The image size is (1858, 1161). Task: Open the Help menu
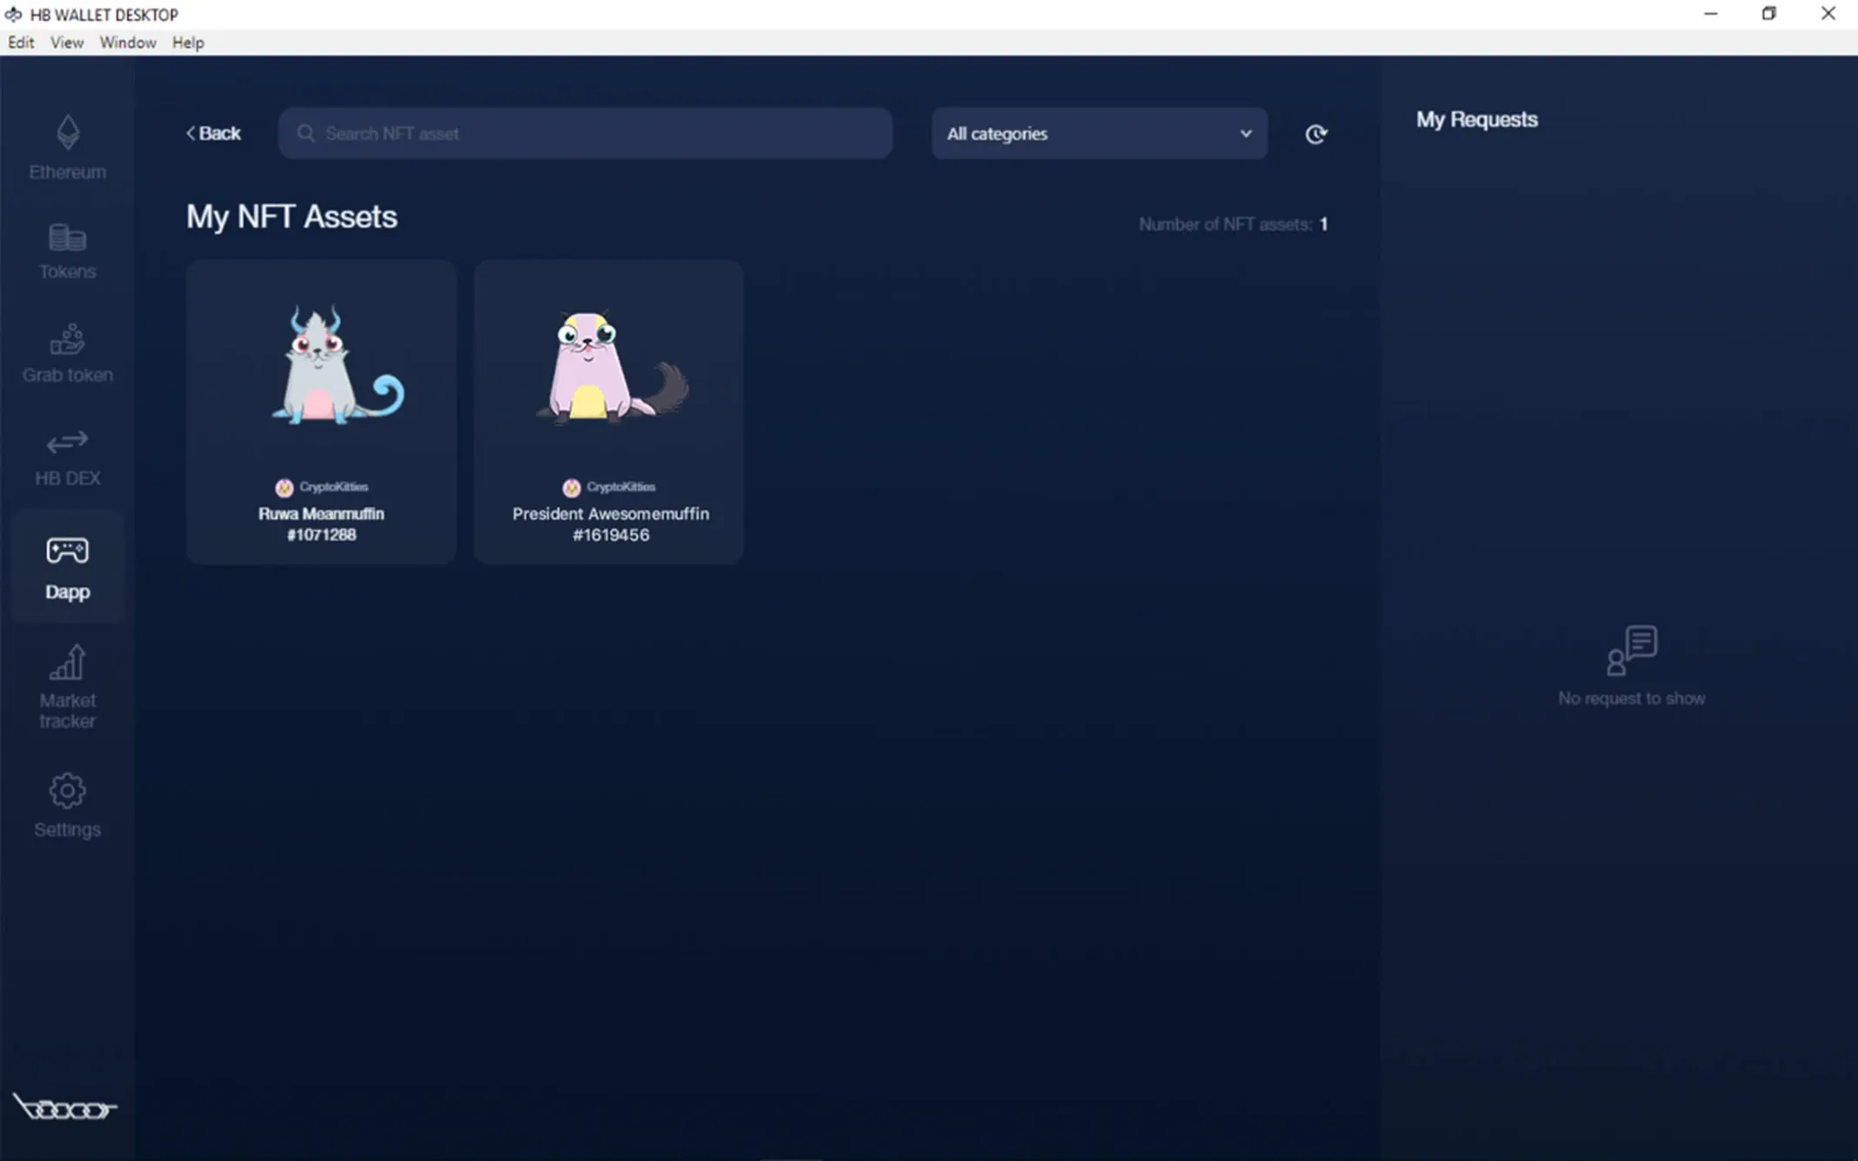point(187,42)
